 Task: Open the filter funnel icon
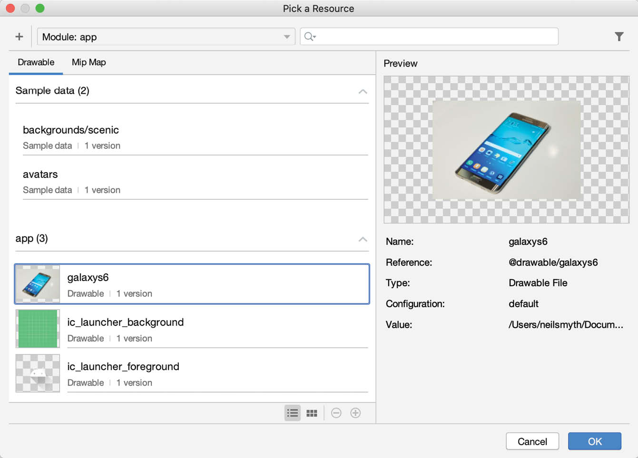[618, 37]
